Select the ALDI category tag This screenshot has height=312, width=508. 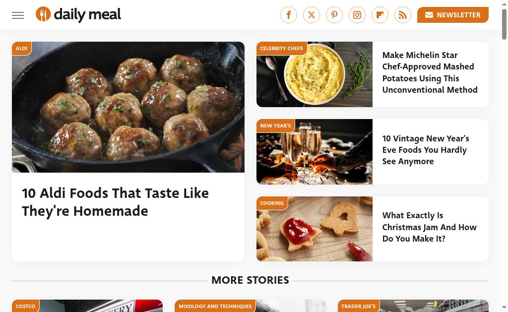click(21, 48)
